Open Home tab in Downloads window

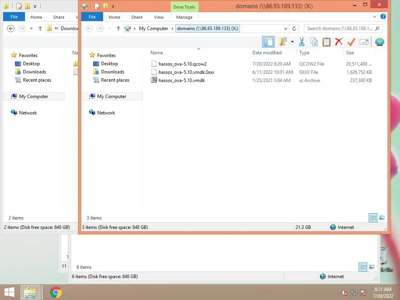[x=36, y=17]
